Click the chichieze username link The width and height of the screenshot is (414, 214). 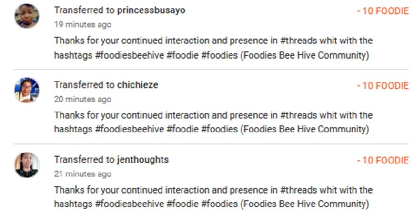tap(137, 85)
